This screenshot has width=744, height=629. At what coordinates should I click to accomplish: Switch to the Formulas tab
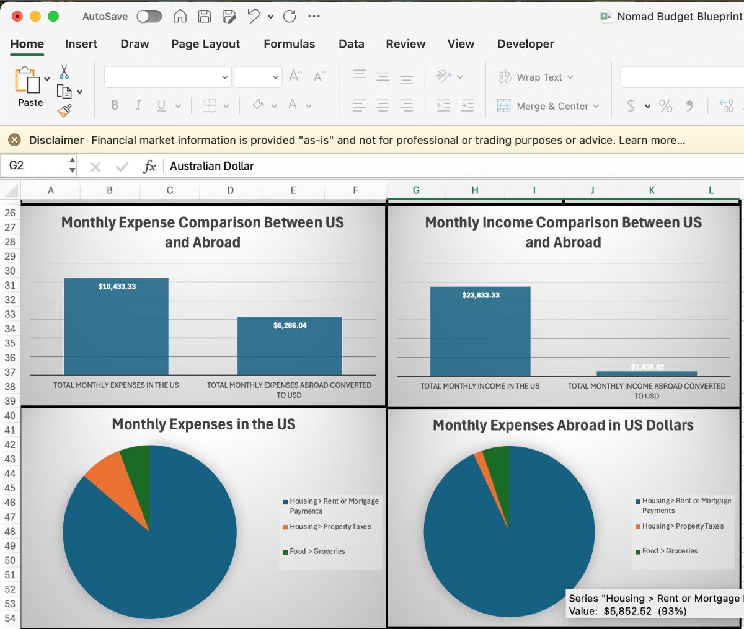pyautogui.click(x=289, y=44)
